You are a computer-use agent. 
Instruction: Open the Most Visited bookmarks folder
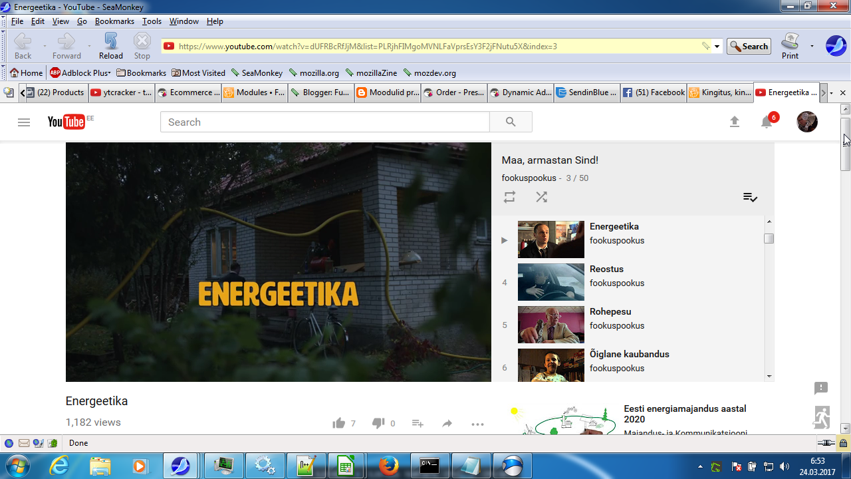point(198,73)
